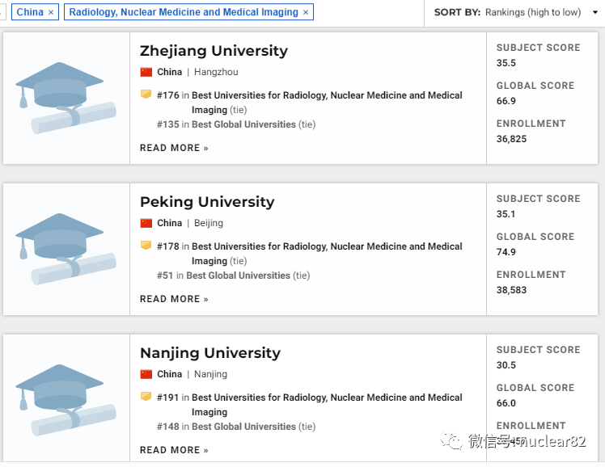Open #51 Best Global Universities link

[x=238, y=276]
